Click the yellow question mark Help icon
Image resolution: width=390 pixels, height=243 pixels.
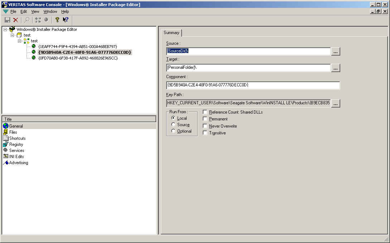click(x=57, y=20)
